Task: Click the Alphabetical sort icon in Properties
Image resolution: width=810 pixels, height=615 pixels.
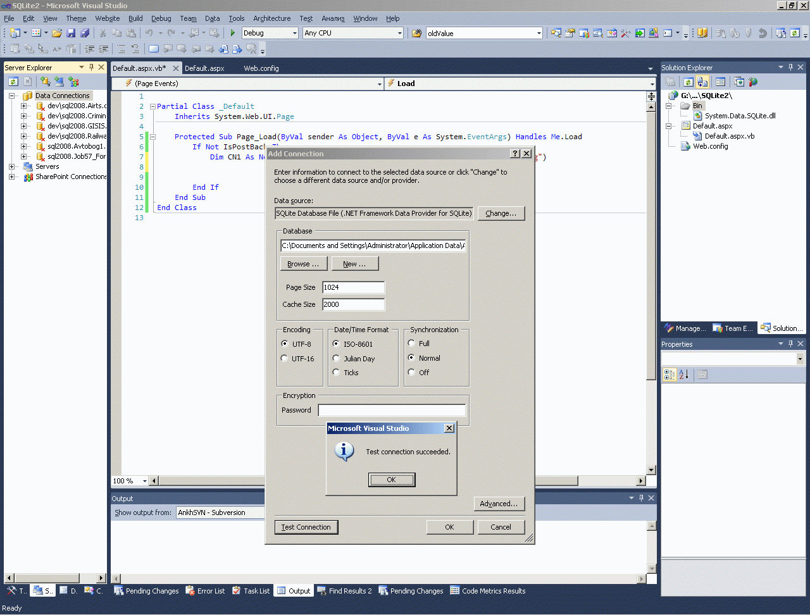Action: [684, 375]
